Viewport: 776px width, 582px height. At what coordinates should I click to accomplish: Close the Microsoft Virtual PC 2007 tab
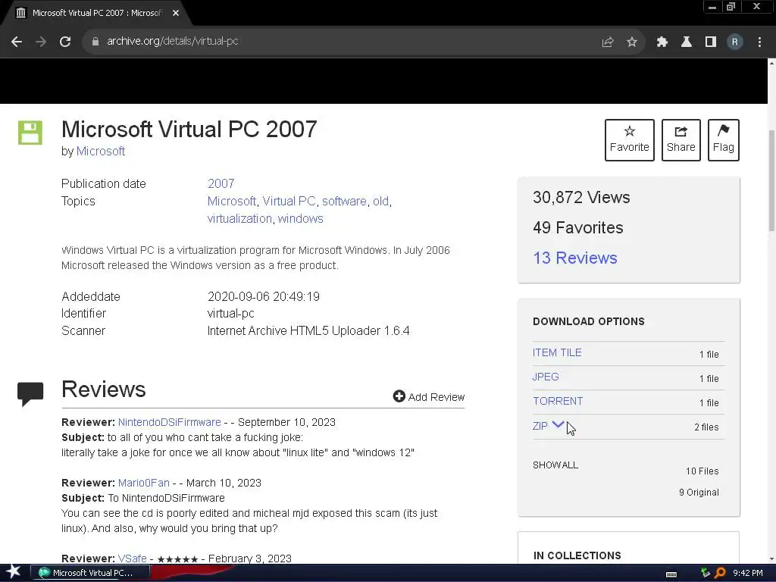point(176,14)
